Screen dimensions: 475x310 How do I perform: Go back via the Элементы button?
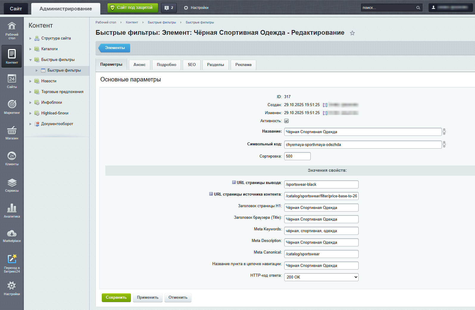[x=115, y=48]
